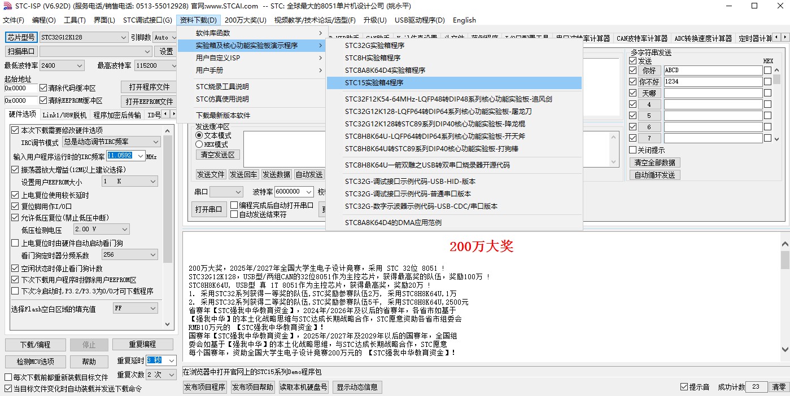790x396 pixels.
Task: Click 清空发送区 button
Action: pos(218,154)
